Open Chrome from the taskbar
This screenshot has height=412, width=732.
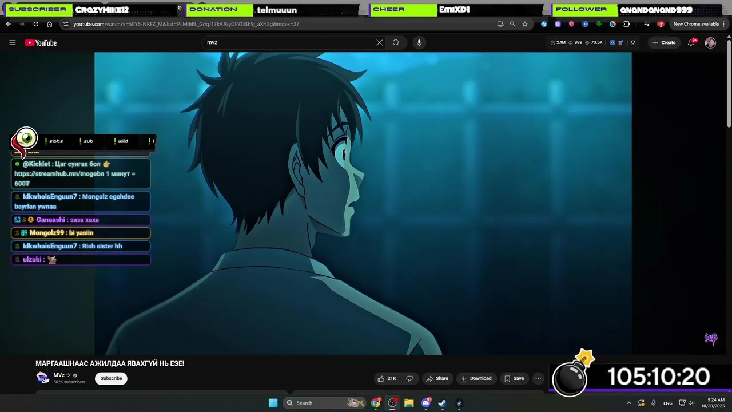click(376, 403)
